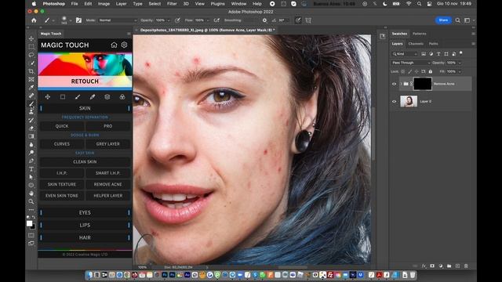Click Search icon in Photoshop top bar

458,20
